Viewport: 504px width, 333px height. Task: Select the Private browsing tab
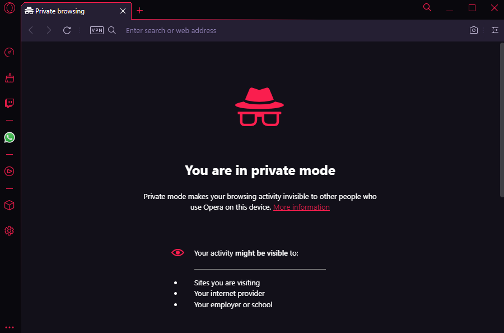pos(67,11)
